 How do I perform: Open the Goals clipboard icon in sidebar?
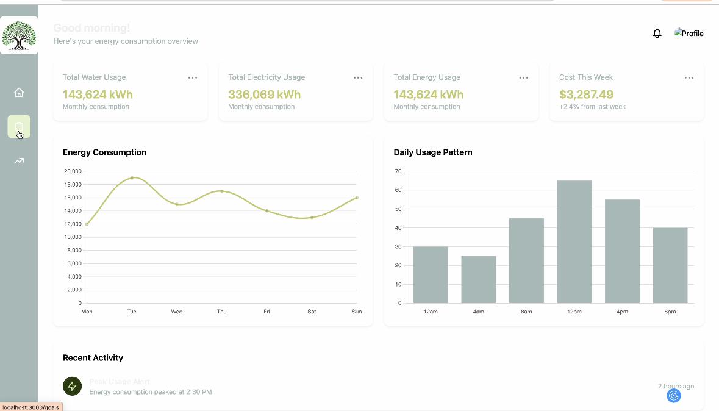19,127
